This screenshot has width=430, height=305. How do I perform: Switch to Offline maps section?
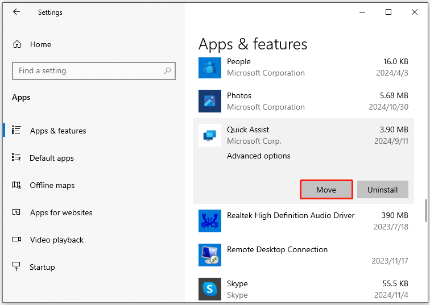coord(52,185)
